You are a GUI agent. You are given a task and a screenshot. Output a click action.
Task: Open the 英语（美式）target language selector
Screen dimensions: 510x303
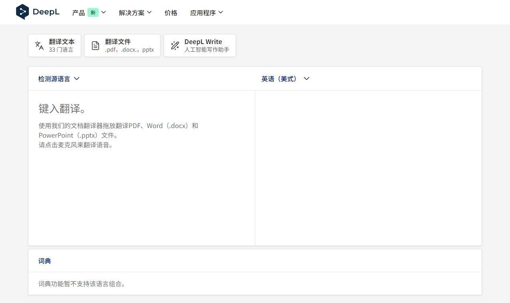[285, 79]
